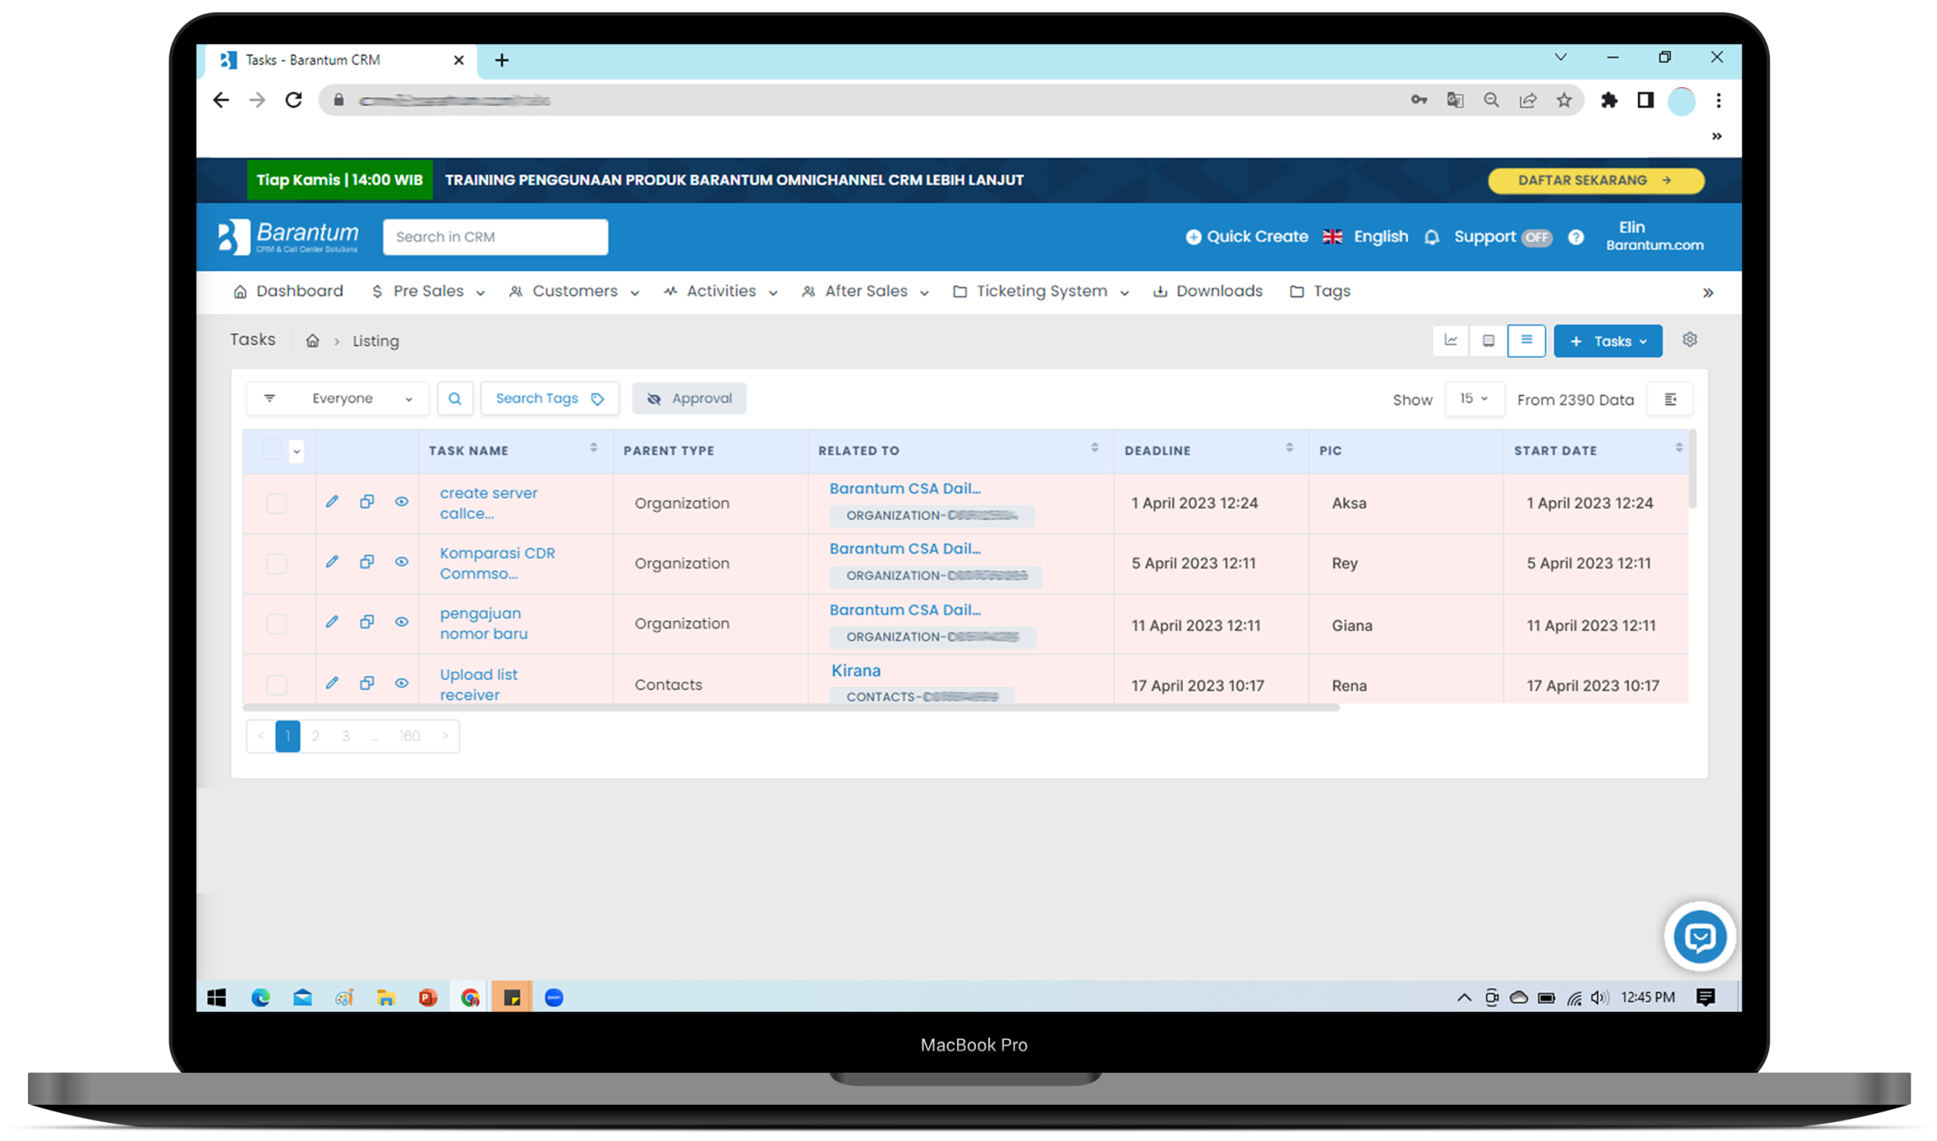The image size is (1937, 1141).
Task: Click the Barantum CSA Dail link in first row
Action: [905, 487]
